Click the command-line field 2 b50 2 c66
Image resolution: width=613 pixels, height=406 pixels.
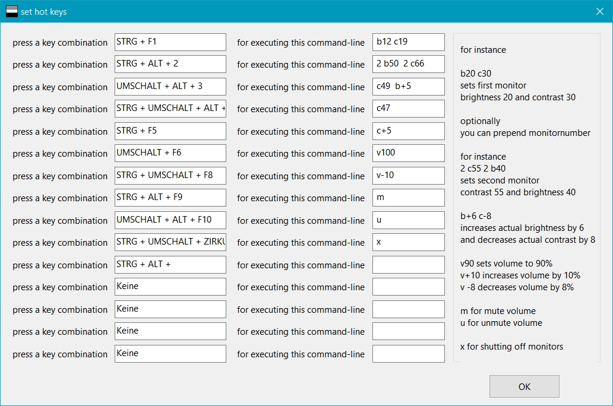coord(409,64)
